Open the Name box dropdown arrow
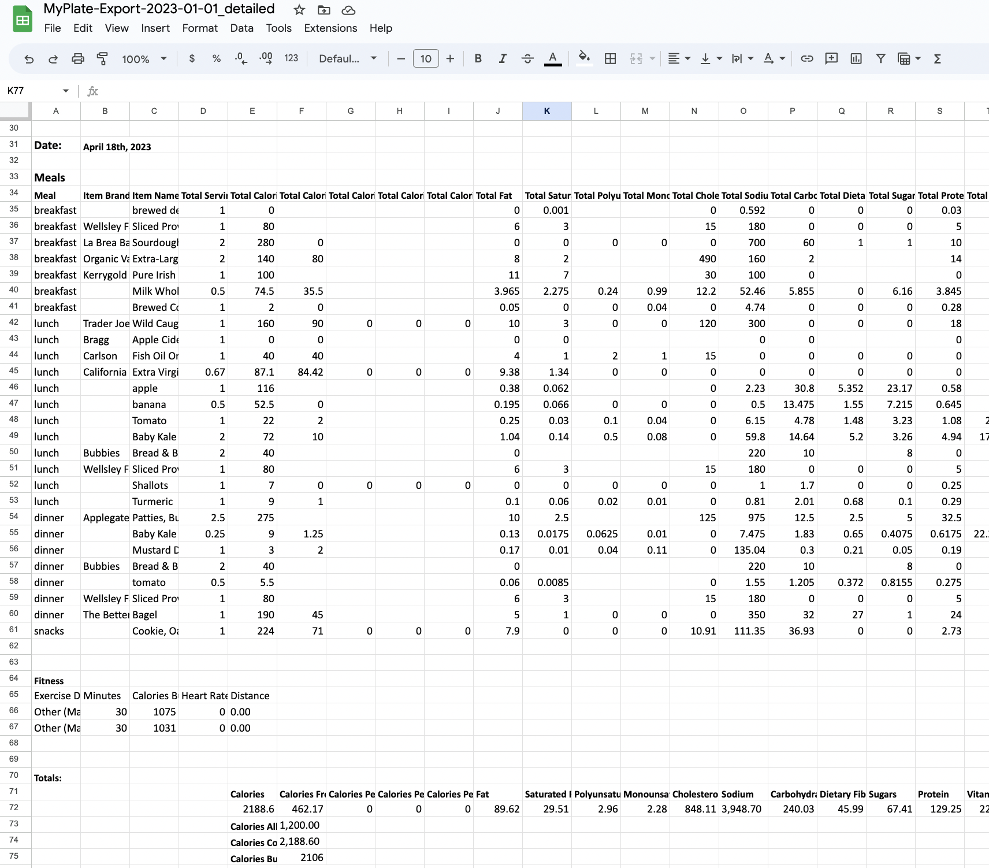 pyautogui.click(x=66, y=91)
